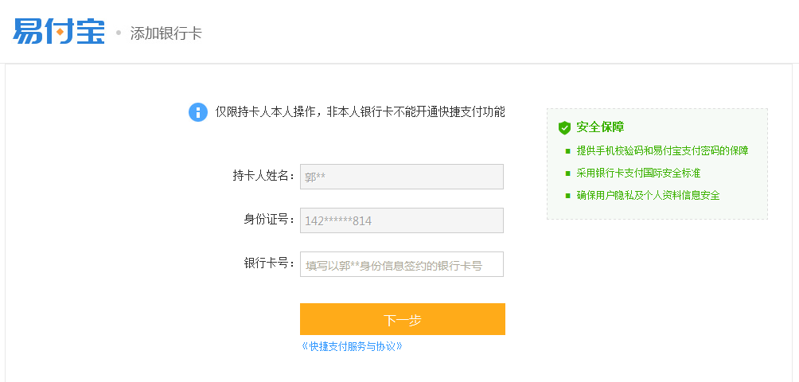Click the 身份证号 label
The image size is (799, 382).
tap(269, 220)
